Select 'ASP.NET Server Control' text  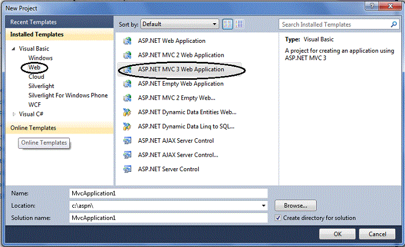point(168,169)
